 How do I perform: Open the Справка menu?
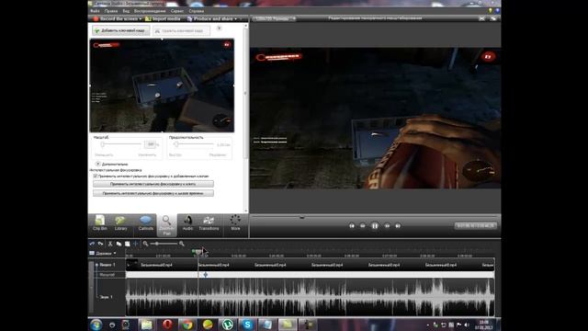(x=197, y=11)
